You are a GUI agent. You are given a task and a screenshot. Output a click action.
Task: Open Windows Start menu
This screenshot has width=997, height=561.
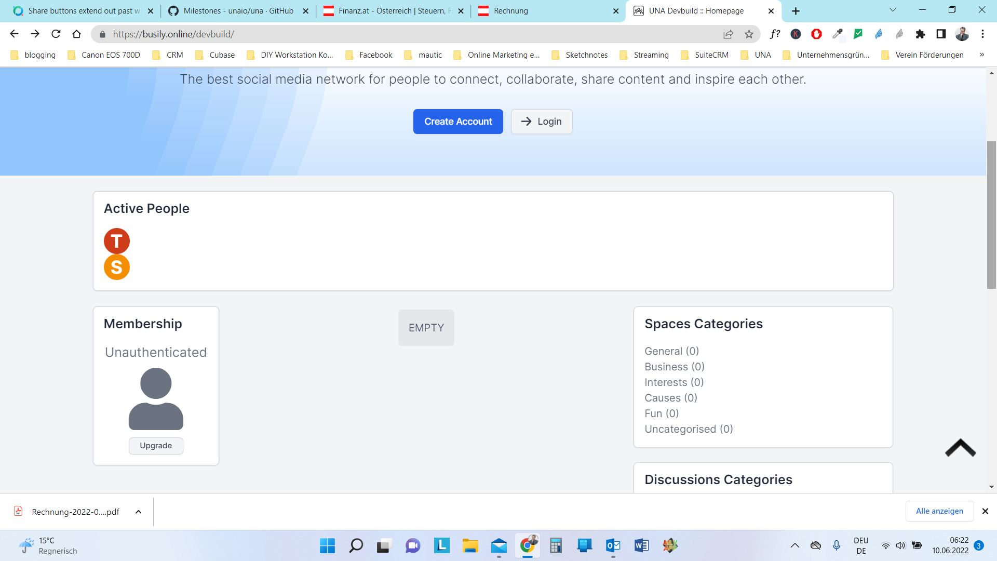pos(327,545)
